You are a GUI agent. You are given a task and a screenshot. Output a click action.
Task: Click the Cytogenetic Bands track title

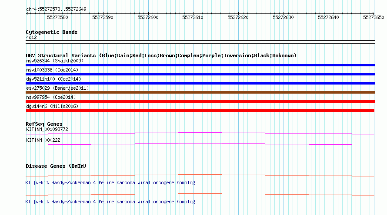tap(52, 32)
